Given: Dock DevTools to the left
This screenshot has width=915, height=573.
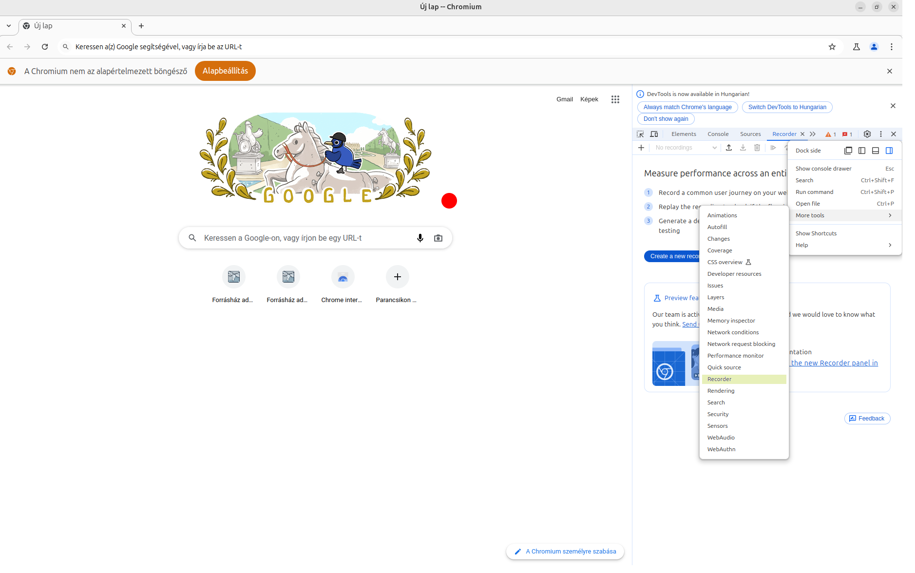Looking at the screenshot, I should click(x=862, y=151).
